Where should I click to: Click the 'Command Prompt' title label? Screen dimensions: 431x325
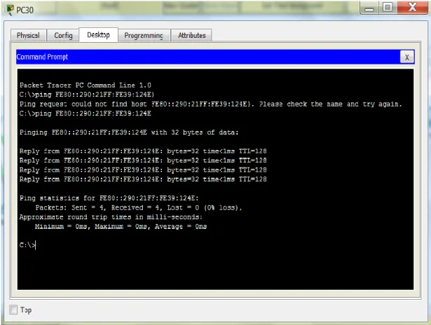pos(42,57)
